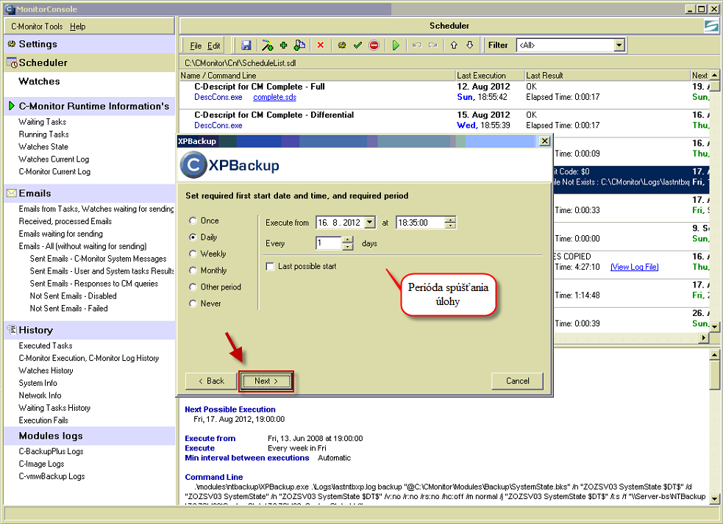This screenshot has width=723, height=524.
Task: Click the details pane scrollbar up arrow
Action: coord(714,354)
